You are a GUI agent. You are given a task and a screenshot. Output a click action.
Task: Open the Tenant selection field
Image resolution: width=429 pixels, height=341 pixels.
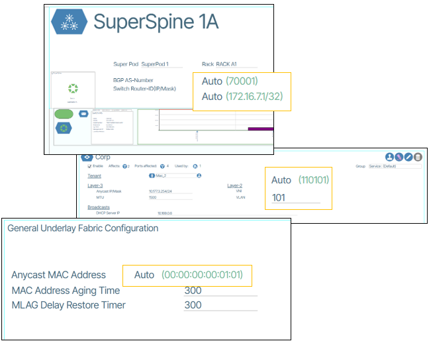point(175,176)
